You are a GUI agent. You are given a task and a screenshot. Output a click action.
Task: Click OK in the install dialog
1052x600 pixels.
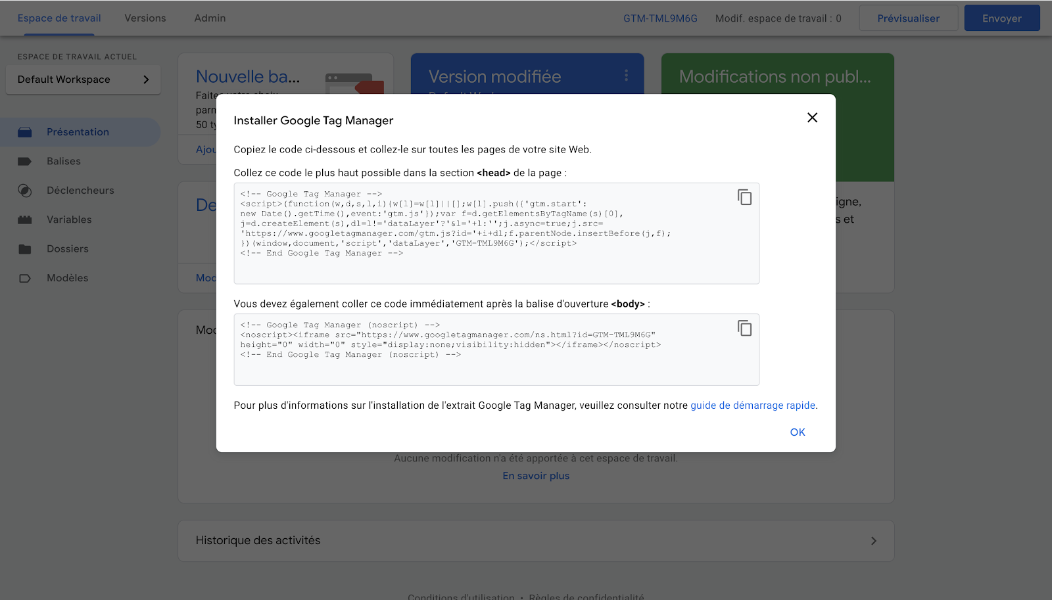[x=798, y=432]
